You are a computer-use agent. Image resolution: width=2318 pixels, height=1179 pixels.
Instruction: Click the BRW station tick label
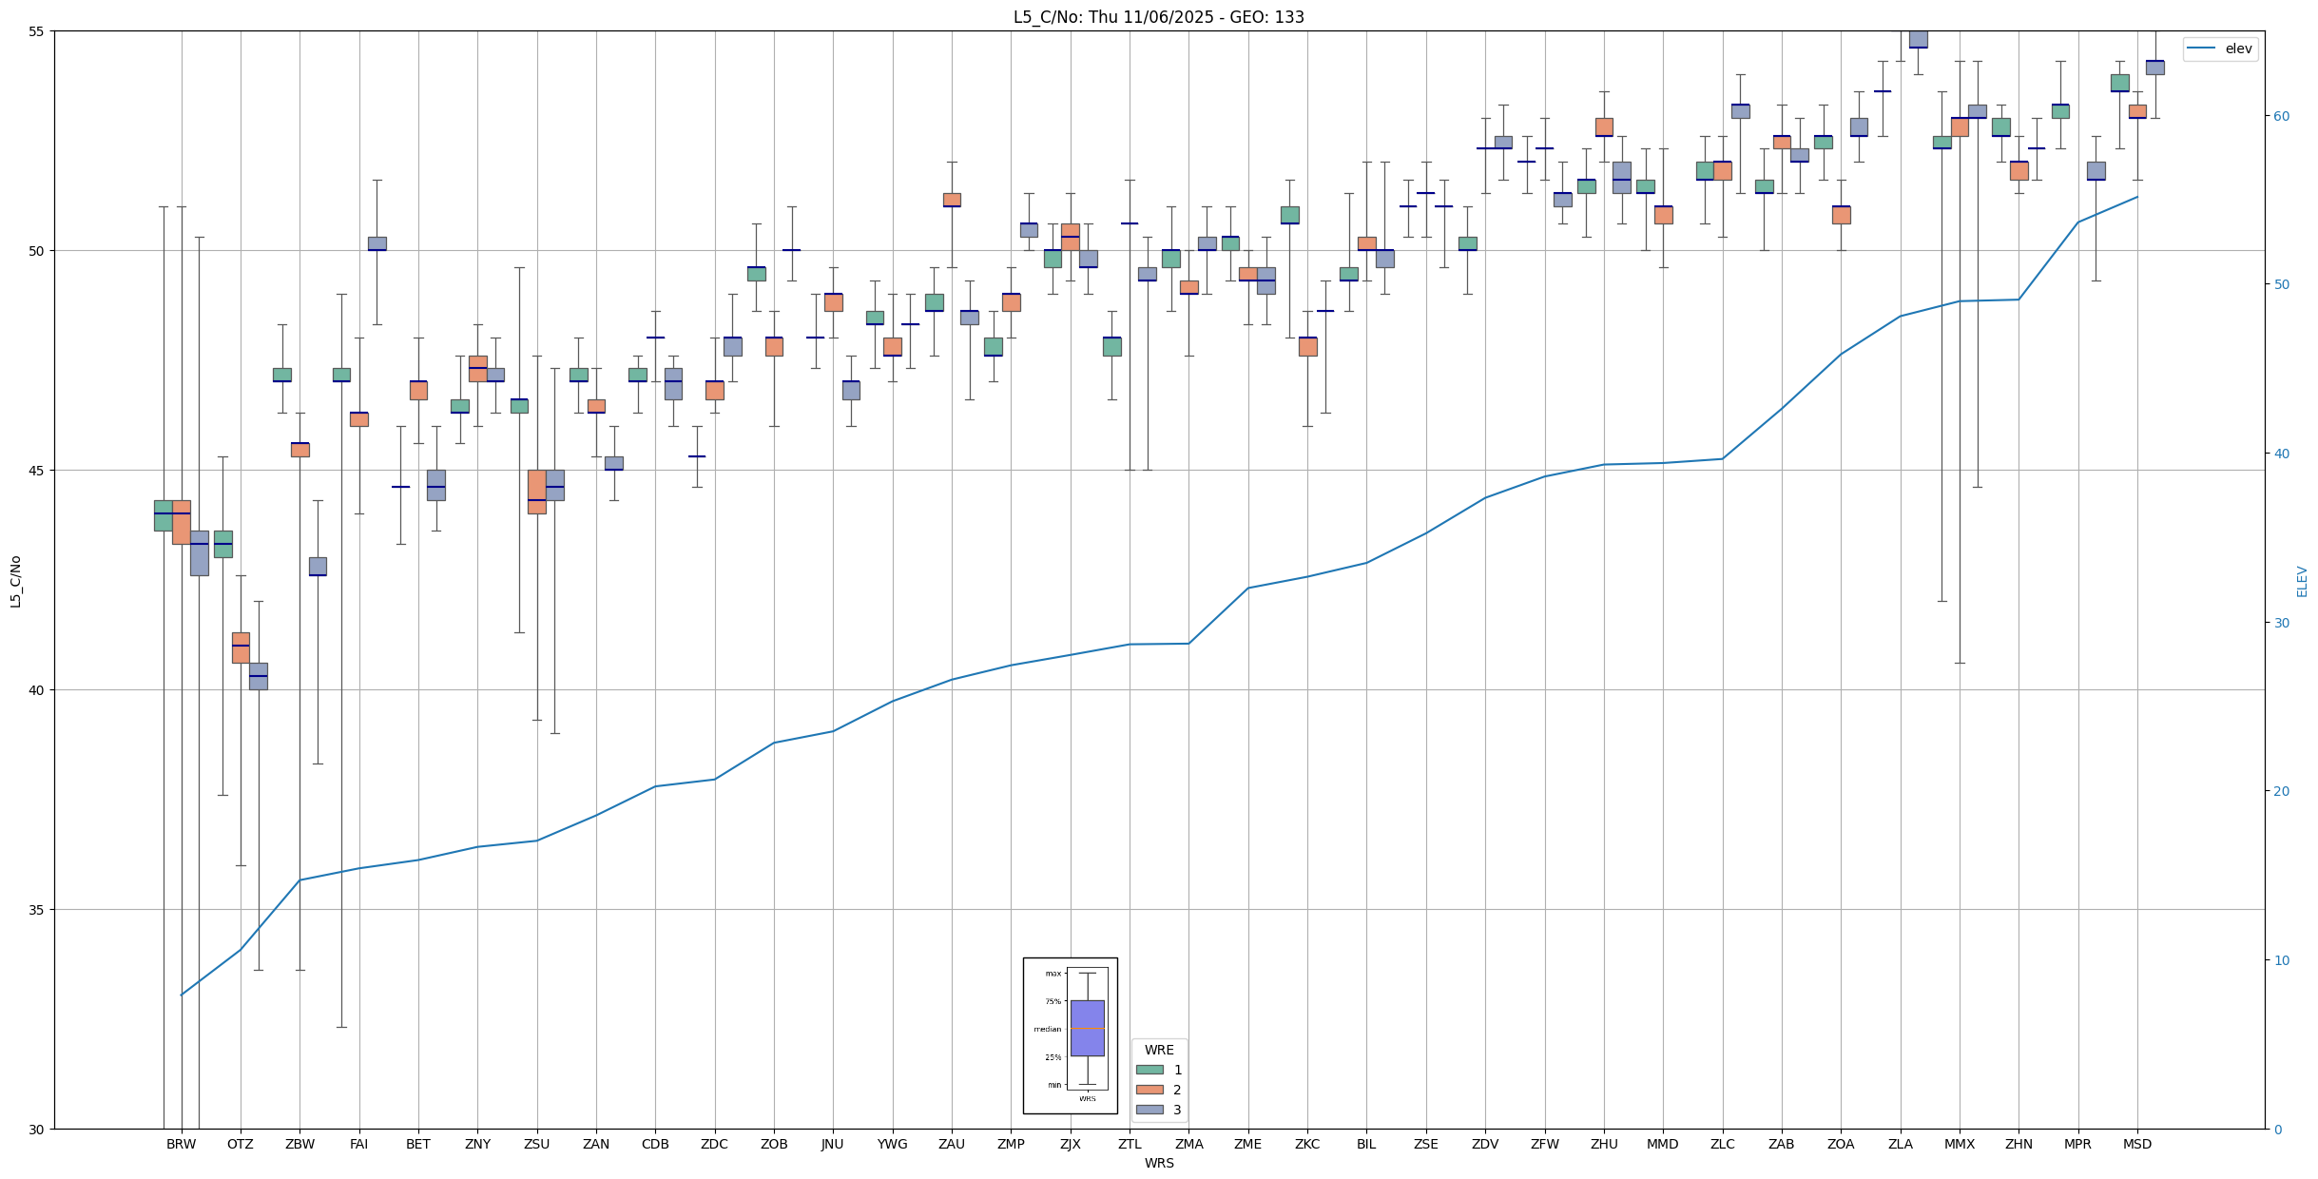(181, 1144)
